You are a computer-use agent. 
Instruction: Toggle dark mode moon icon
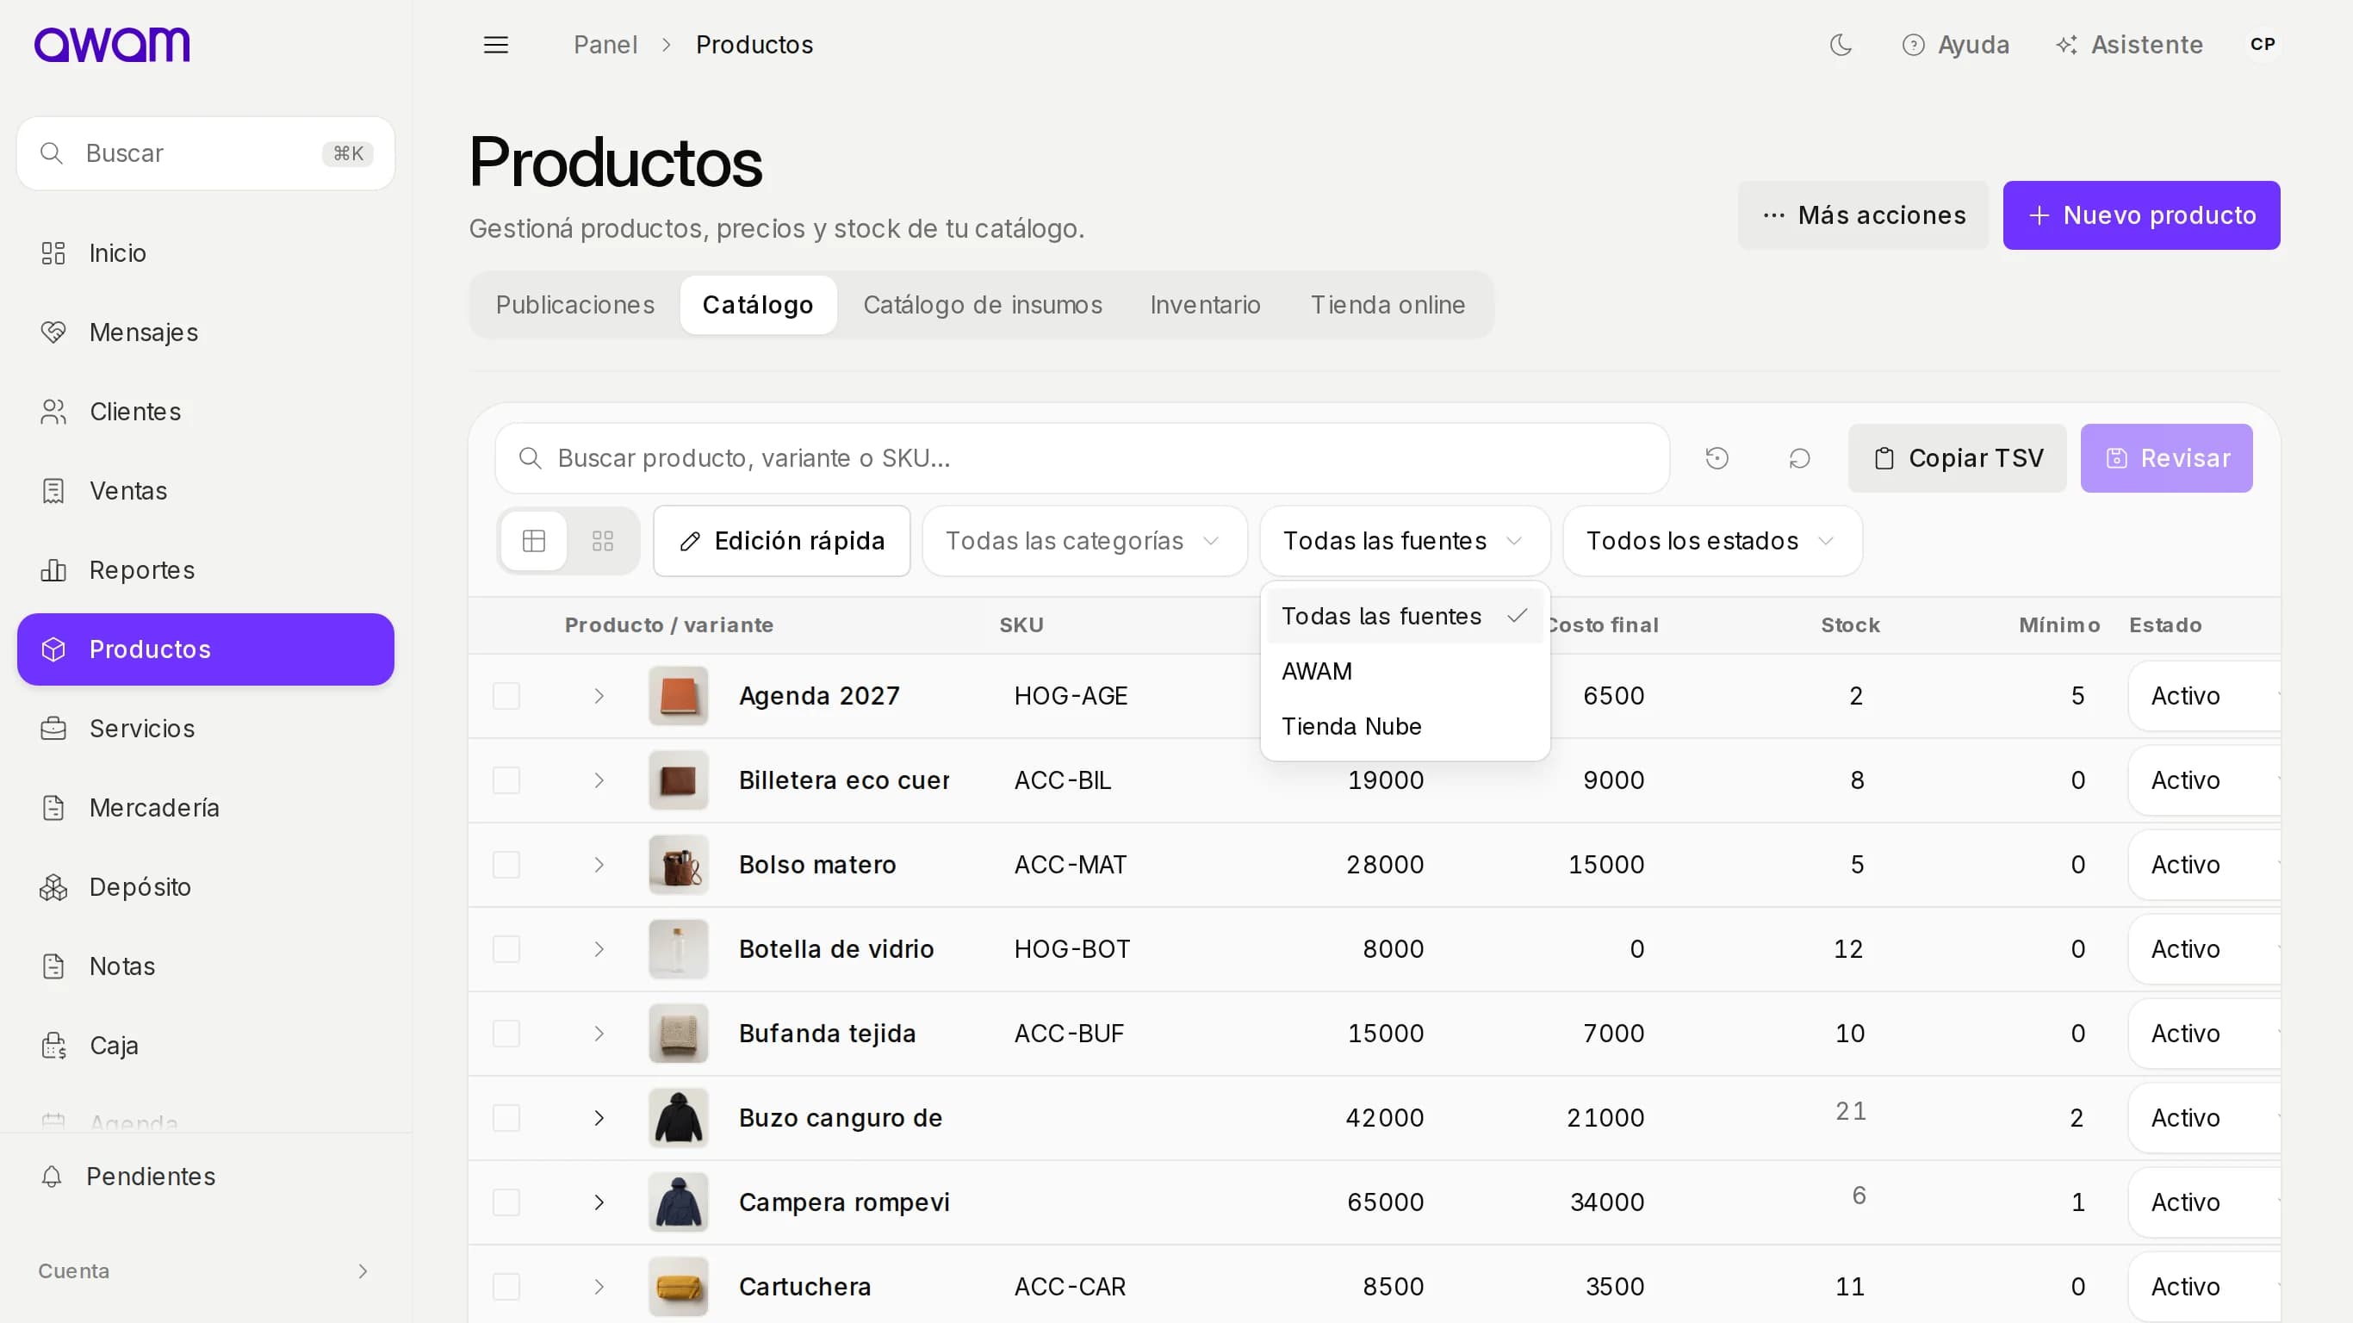(x=1841, y=45)
